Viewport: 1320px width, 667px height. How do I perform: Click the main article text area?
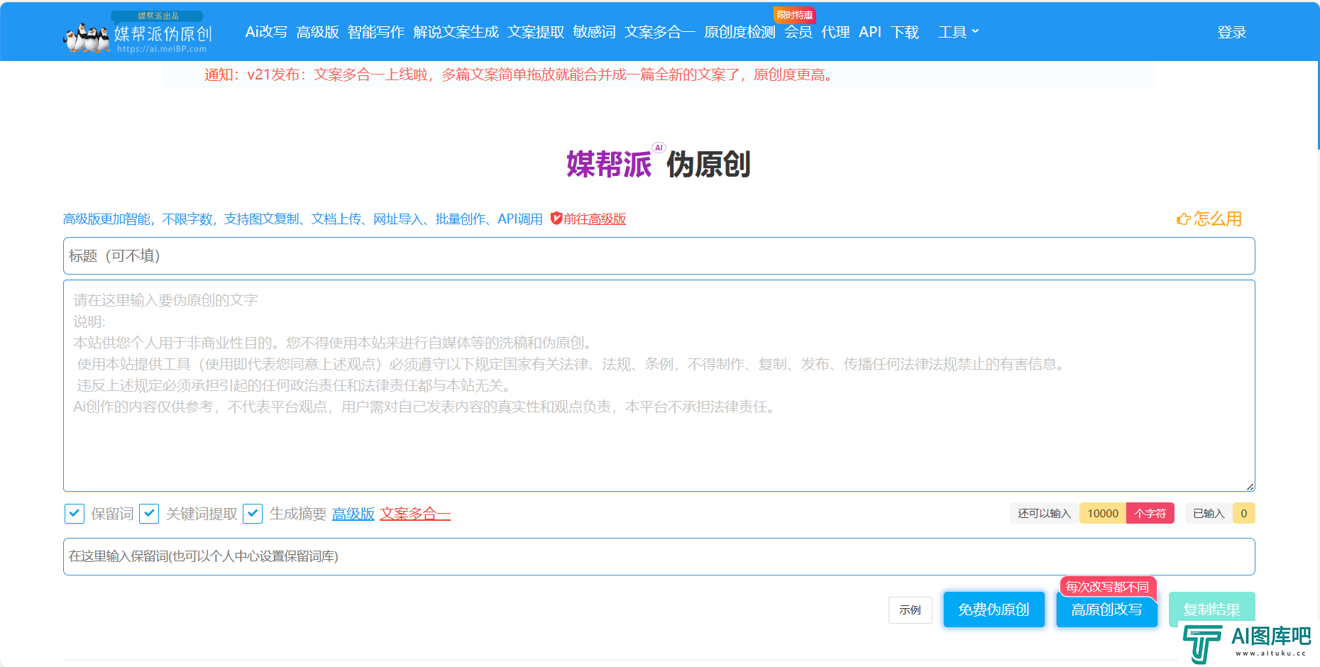tap(659, 385)
